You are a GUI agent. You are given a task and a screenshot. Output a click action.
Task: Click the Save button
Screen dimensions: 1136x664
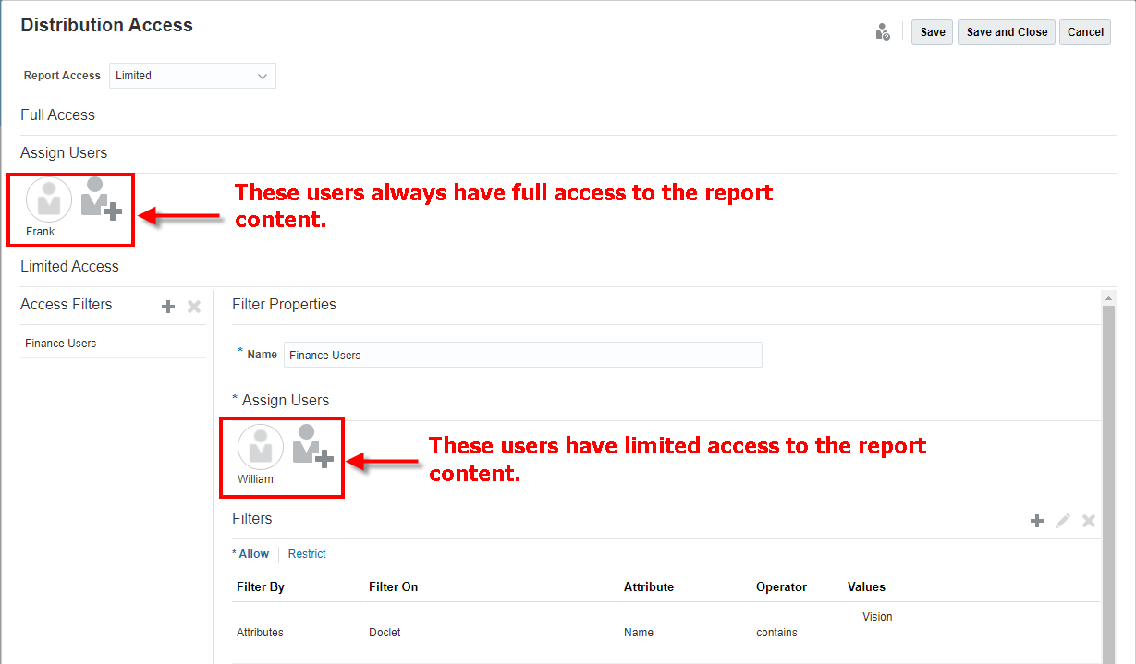tap(933, 32)
